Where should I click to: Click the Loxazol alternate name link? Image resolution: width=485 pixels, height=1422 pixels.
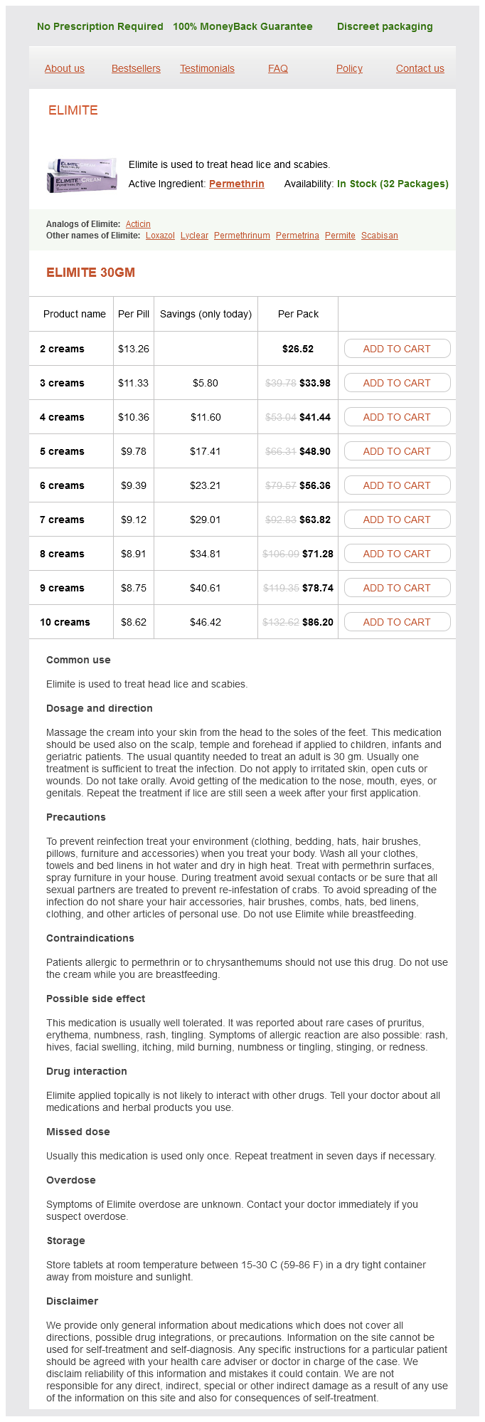point(160,236)
